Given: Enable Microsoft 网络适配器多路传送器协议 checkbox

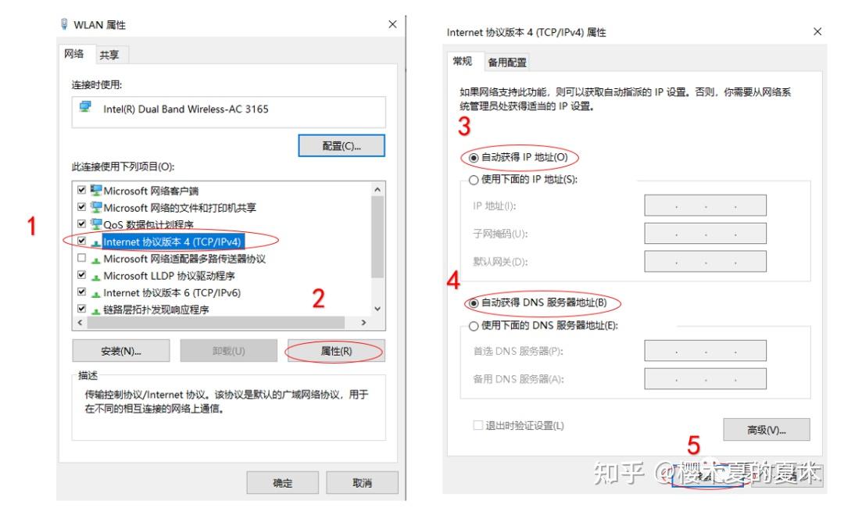Looking at the screenshot, I should pos(81,258).
